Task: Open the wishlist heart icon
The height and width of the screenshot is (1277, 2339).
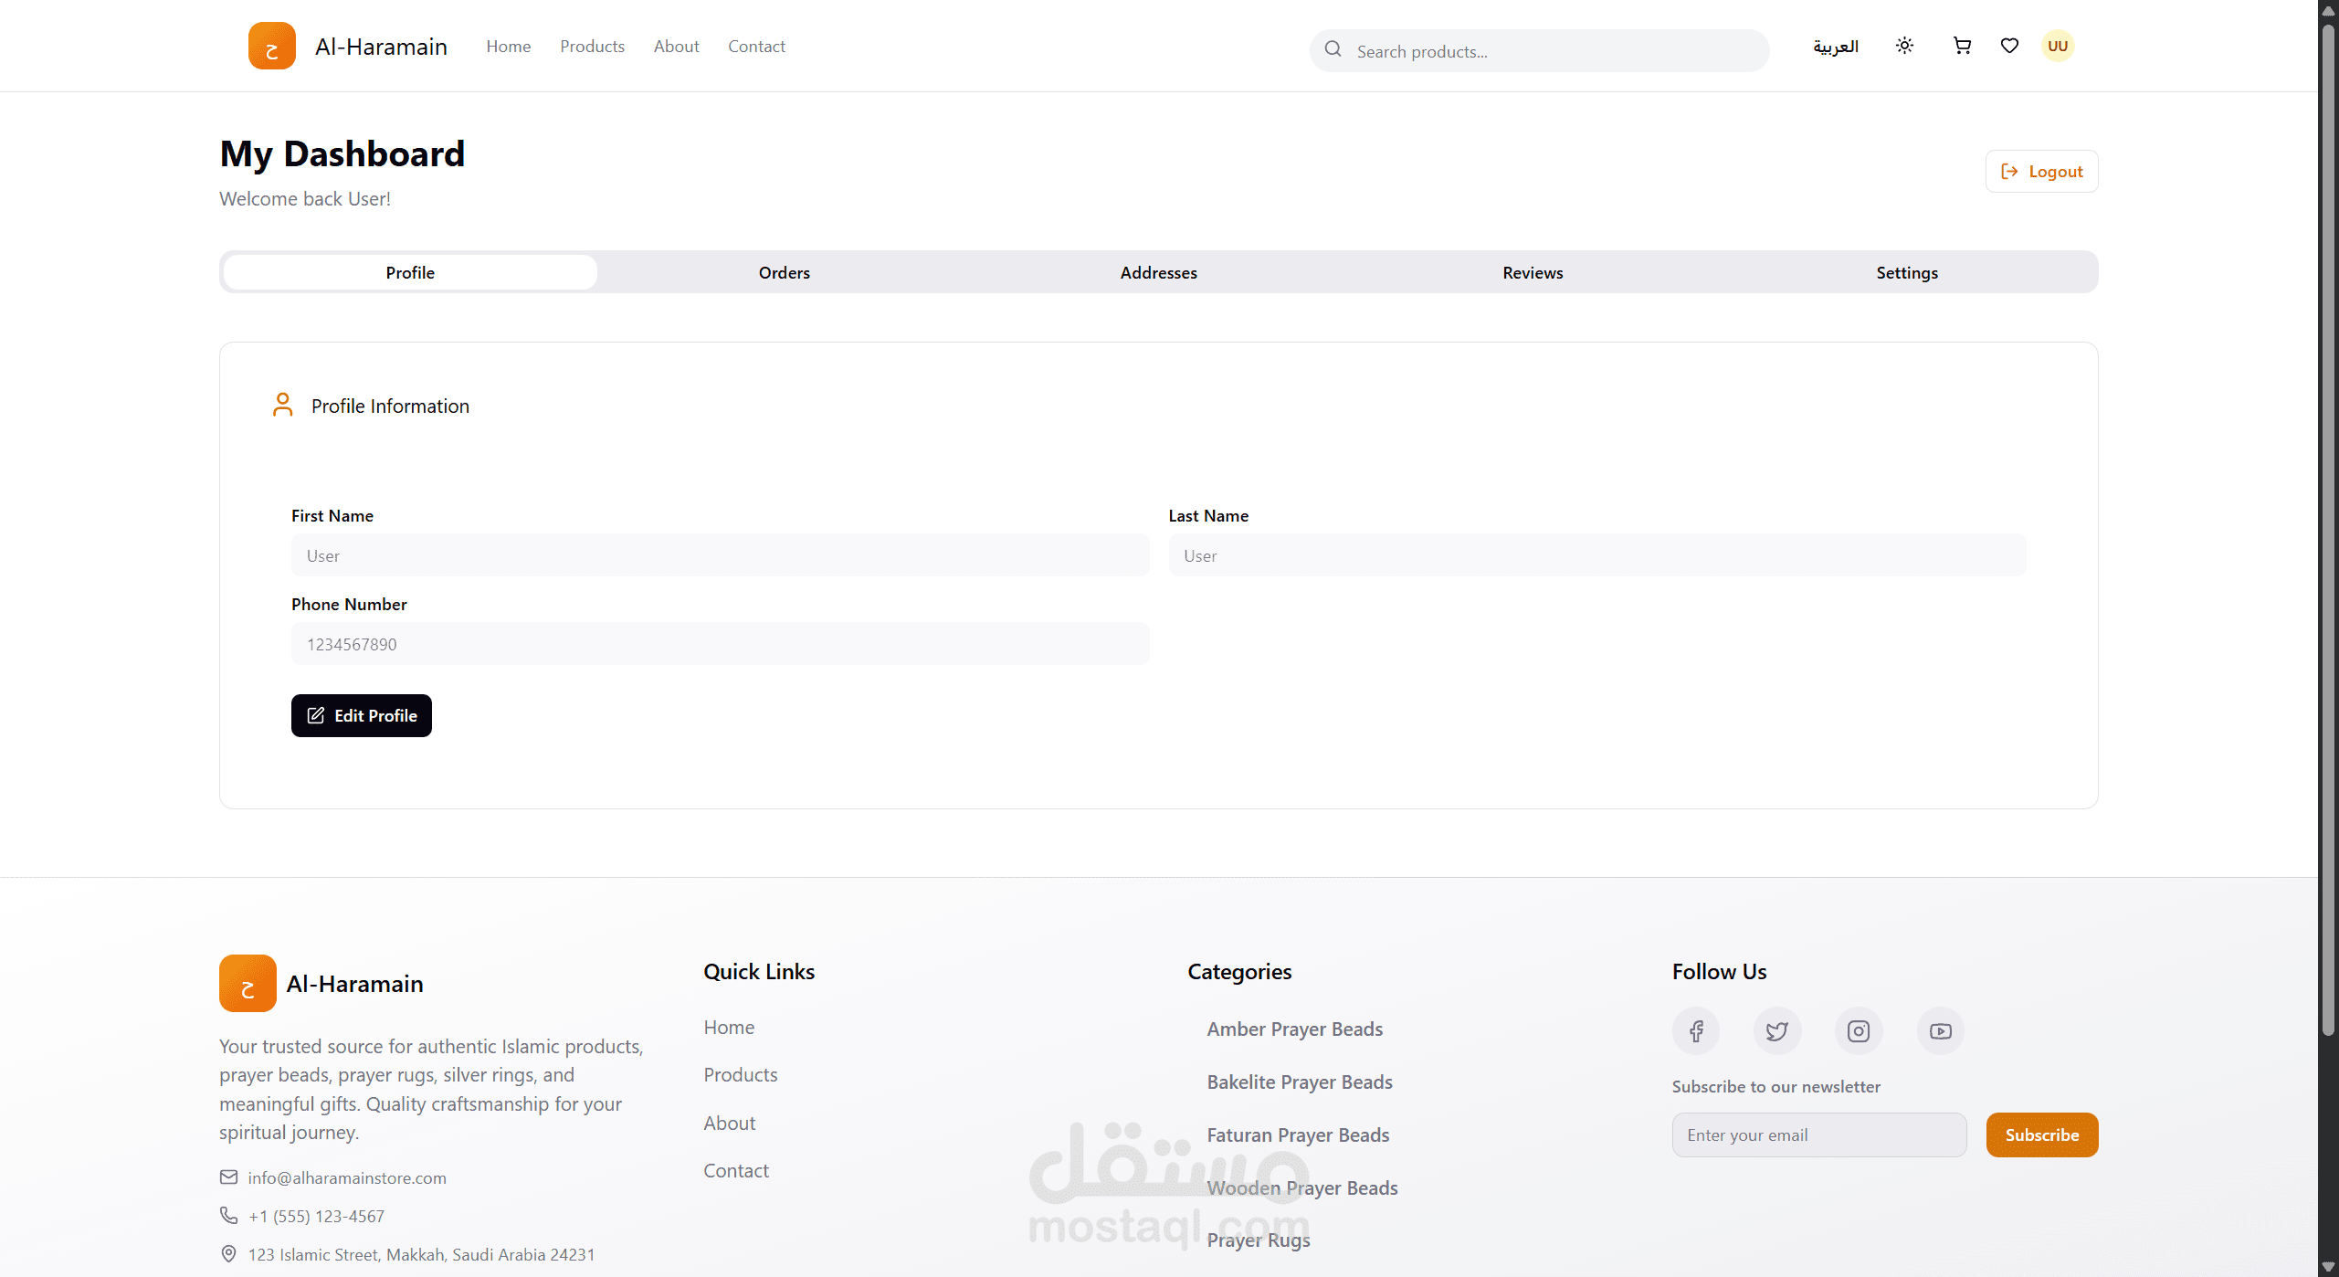Action: point(2009,46)
